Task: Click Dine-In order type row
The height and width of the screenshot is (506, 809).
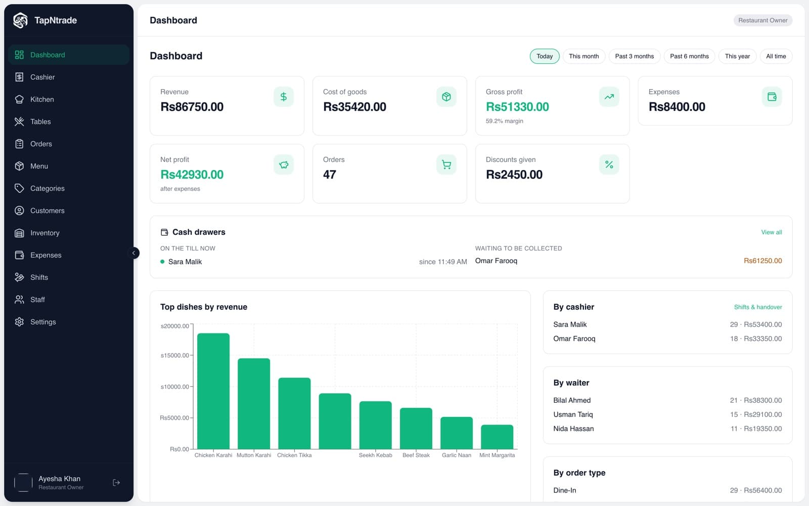Action: coord(667,490)
